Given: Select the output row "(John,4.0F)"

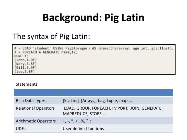Looking at the screenshot, I should click(25, 60).
